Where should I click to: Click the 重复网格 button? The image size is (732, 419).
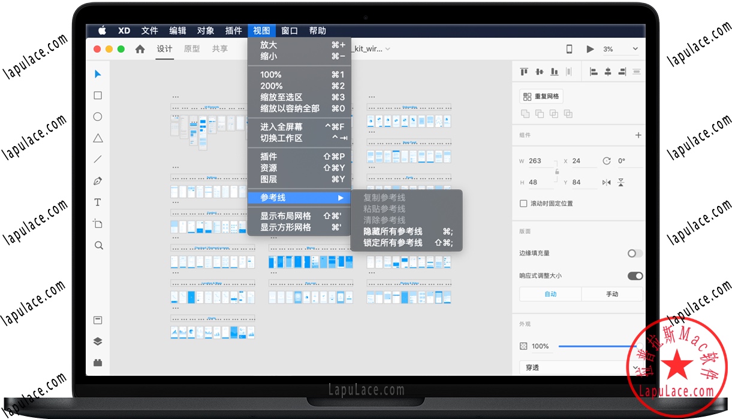(x=541, y=96)
